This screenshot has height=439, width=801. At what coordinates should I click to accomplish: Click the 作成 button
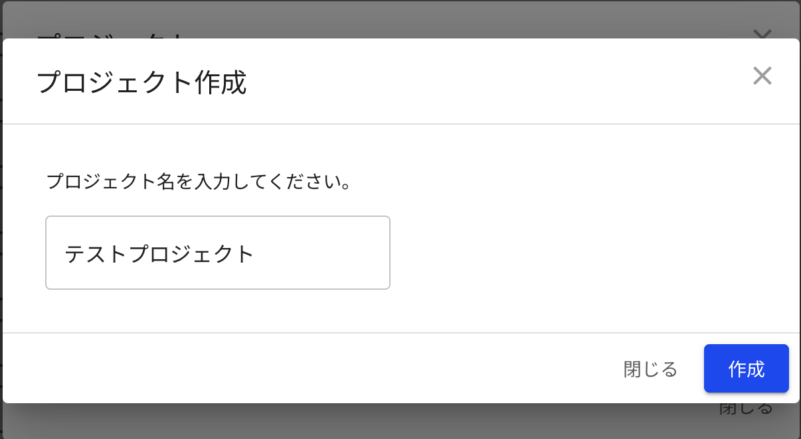point(747,369)
